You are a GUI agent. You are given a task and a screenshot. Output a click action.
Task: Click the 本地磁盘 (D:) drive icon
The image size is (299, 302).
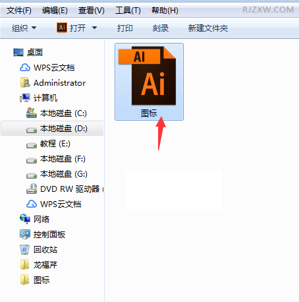(x=32, y=130)
